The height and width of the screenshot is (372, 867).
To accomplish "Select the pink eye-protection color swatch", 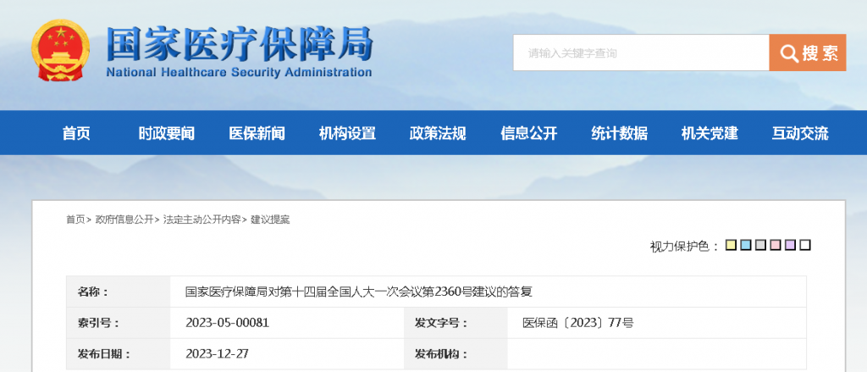I will pos(776,245).
